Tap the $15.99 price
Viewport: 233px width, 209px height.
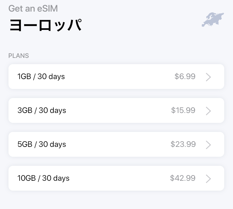tap(183, 110)
